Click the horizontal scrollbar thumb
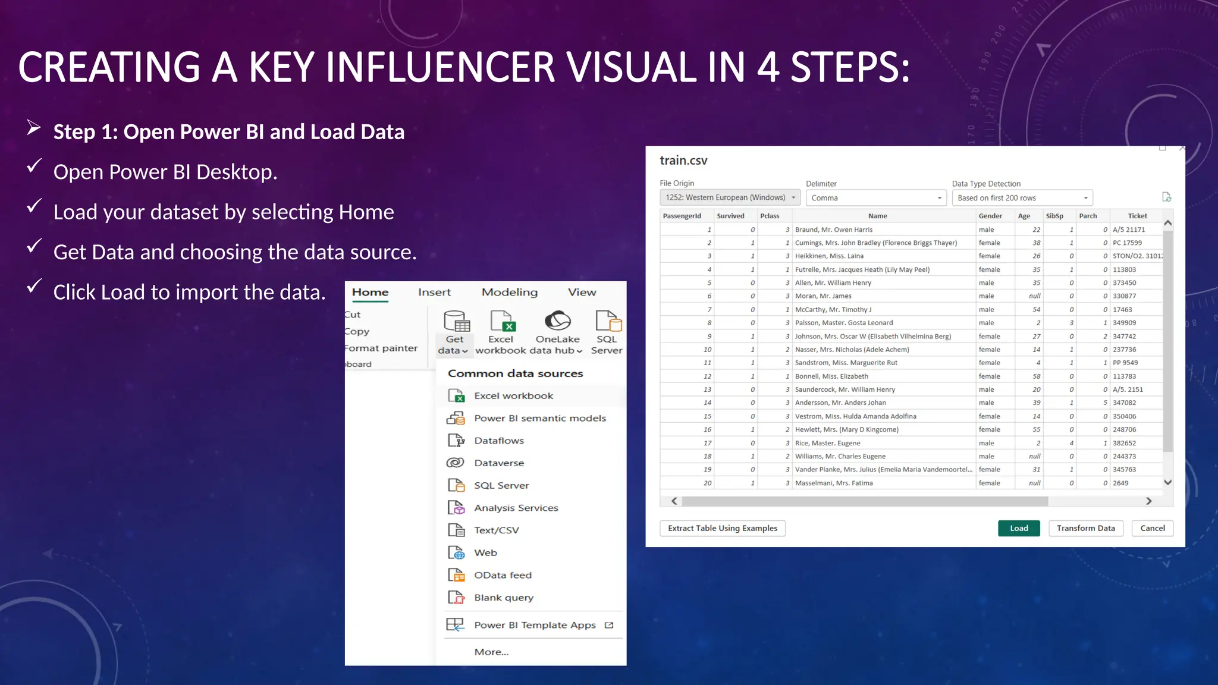 [x=865, y=501]
